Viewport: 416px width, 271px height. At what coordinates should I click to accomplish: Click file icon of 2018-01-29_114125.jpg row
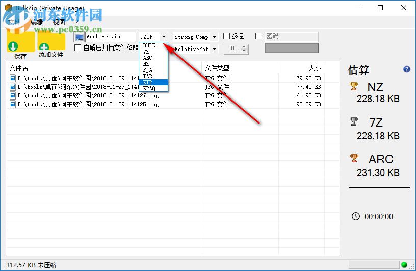pyautogui.click(x=12, y=104)
